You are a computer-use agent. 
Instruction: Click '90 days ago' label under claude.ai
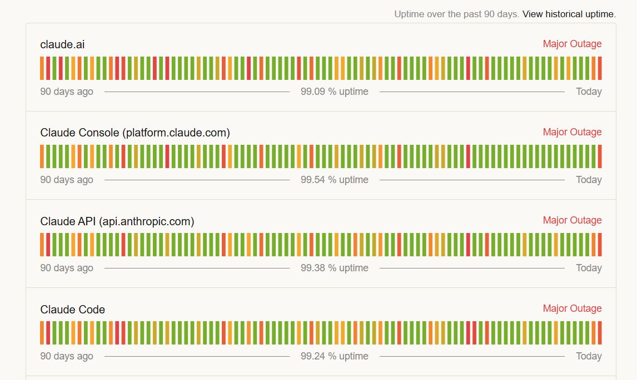point(67,92)
